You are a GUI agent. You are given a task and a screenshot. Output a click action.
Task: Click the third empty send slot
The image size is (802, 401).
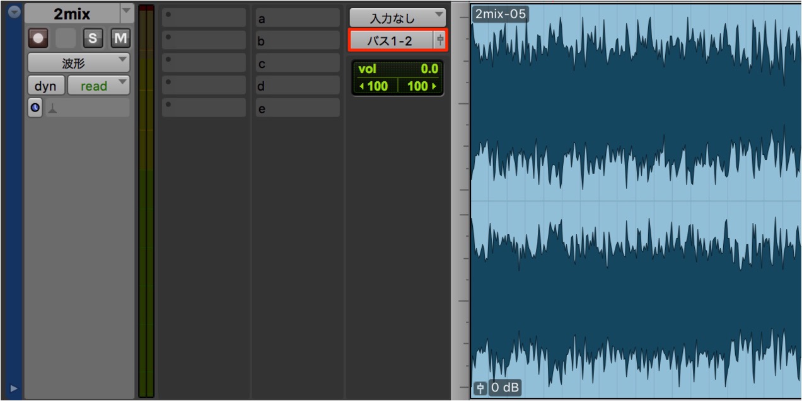click(x=204, y=63)
